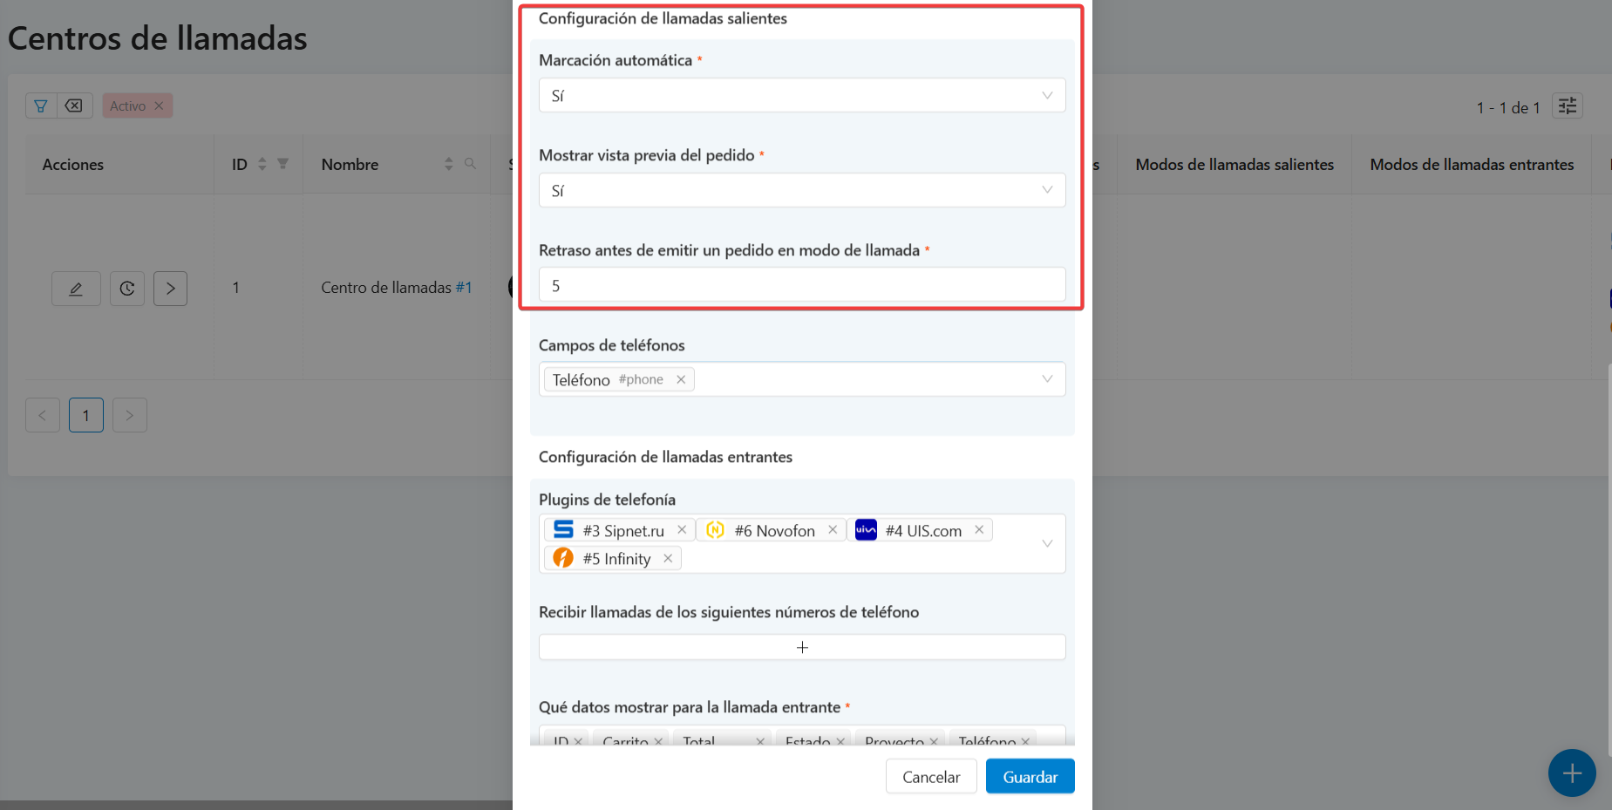The height and width of the screenshot is (810, 1612).
Task: Click the blue plus add button
Action: pyautogui.click(x=1571, y=773)
